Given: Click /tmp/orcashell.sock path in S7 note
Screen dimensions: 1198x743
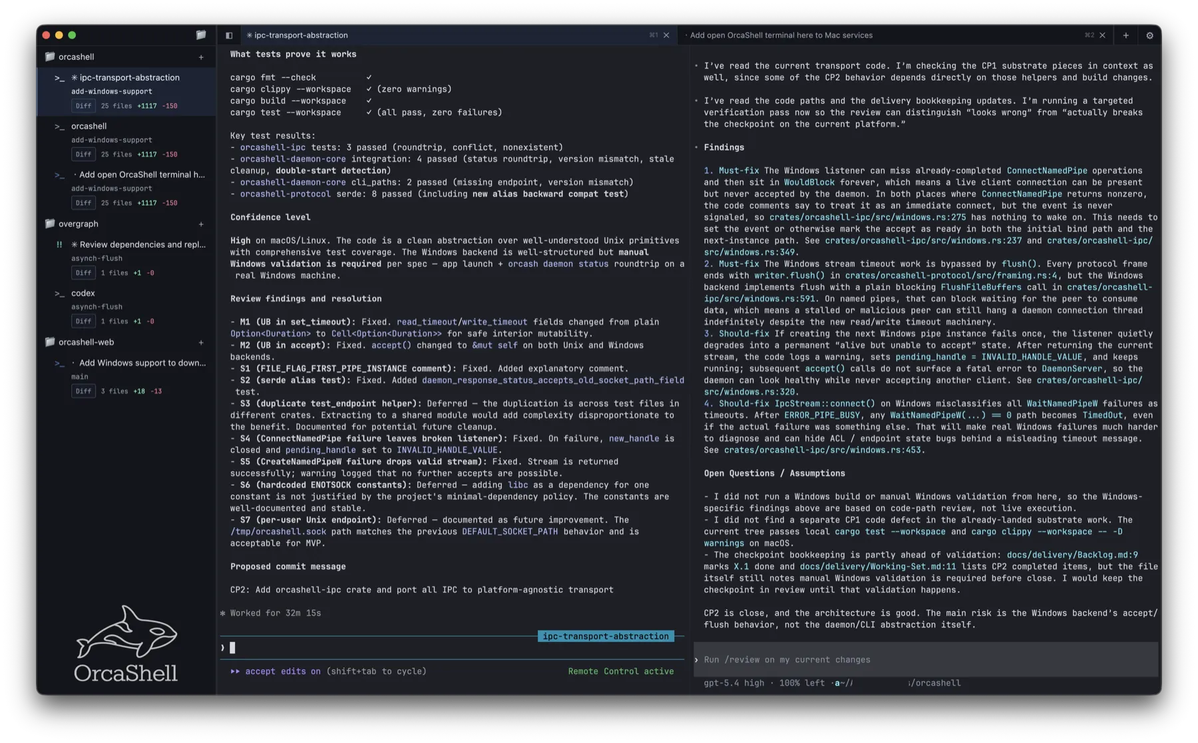Looking at the screenshot, I should click(x=278, y=532).
